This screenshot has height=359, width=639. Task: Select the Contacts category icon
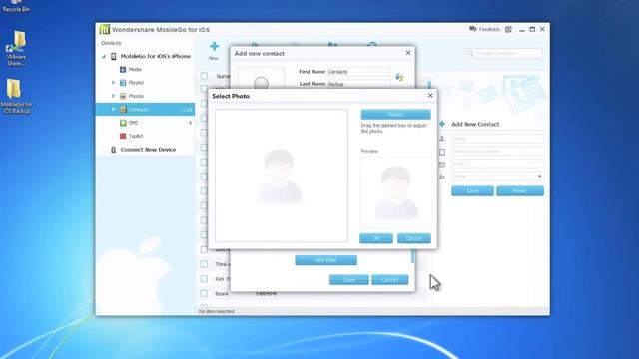(x=123, y=109)
